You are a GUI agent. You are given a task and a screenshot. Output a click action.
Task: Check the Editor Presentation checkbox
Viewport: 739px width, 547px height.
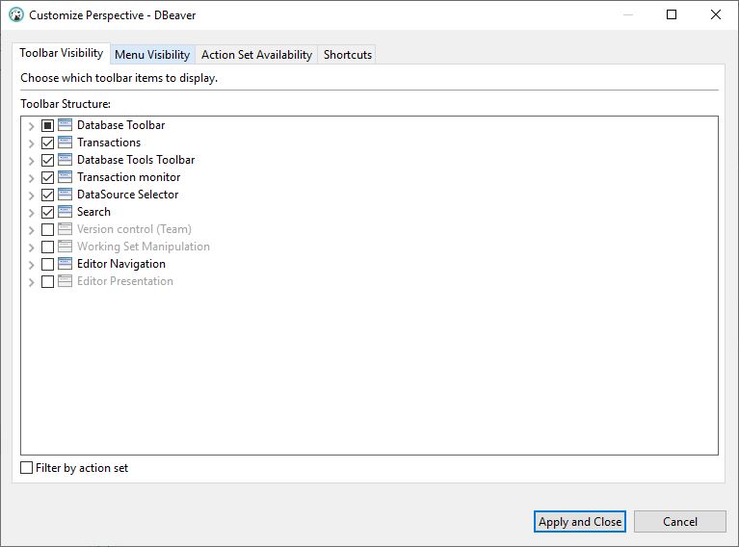coord(47,281)
